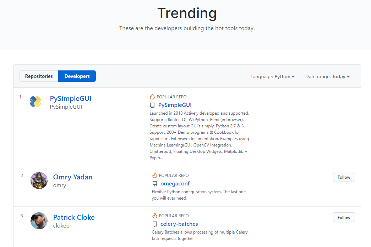Screen dimensions: 371x247
Task: Open the PySimpleGUI developer profile name link
Action: tap(71, 98)
